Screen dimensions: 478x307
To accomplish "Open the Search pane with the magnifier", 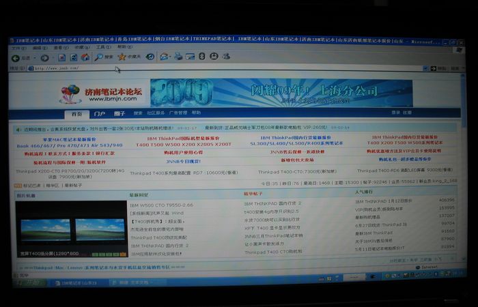I will click(104, 57).
